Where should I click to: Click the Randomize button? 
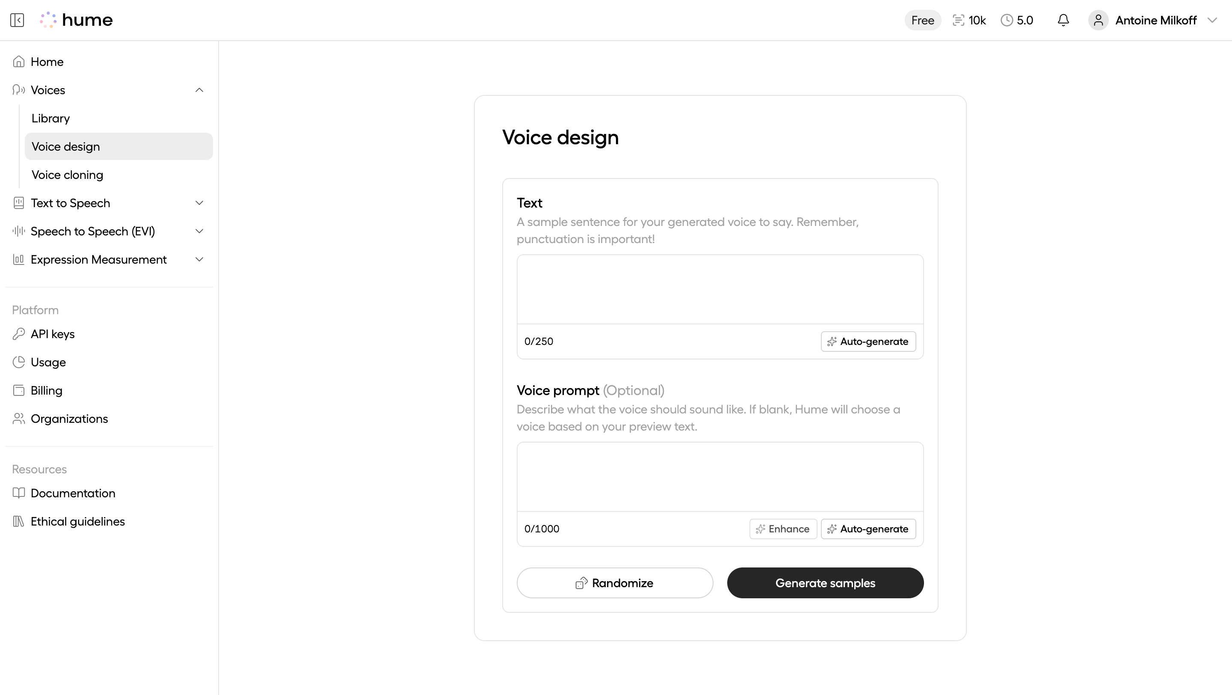tap(615, 582)
